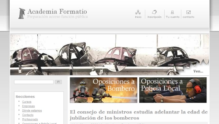Click the Ven... caption text
Viewport: 219px width, 124px height.
click(198, 71)
